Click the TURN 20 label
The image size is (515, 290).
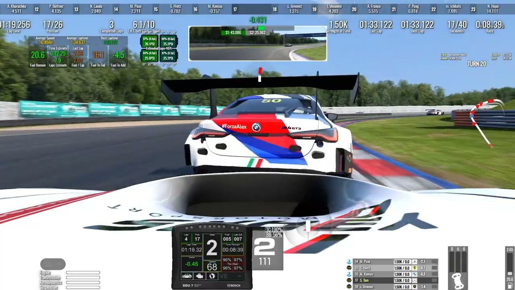(x=477, y=64)
